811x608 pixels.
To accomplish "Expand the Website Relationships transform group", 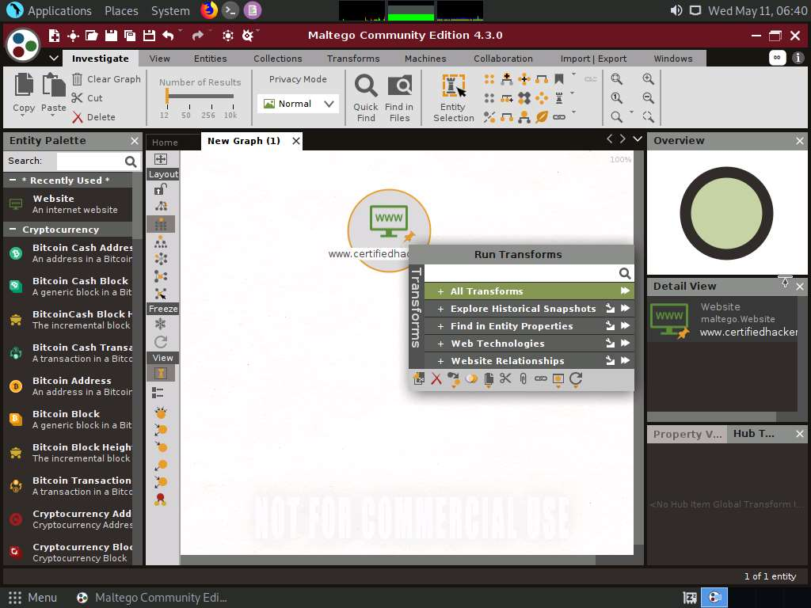I will click(440, 361).
